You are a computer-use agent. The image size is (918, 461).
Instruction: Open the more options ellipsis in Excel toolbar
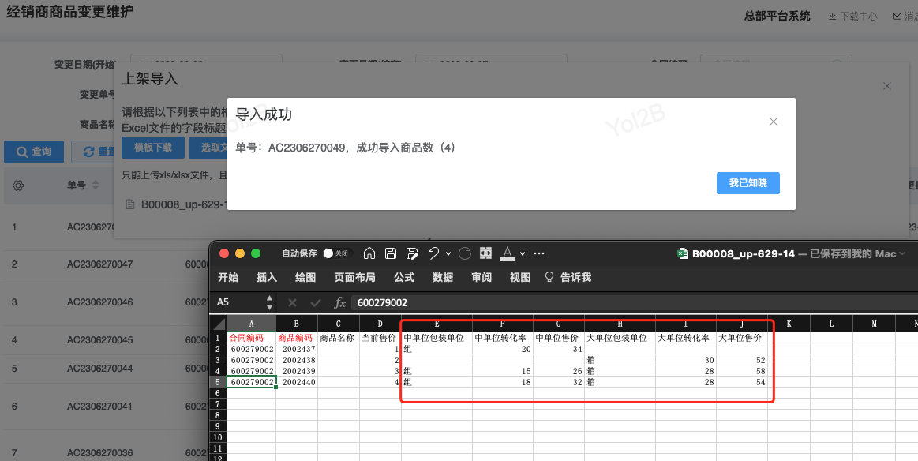[540, 253]
